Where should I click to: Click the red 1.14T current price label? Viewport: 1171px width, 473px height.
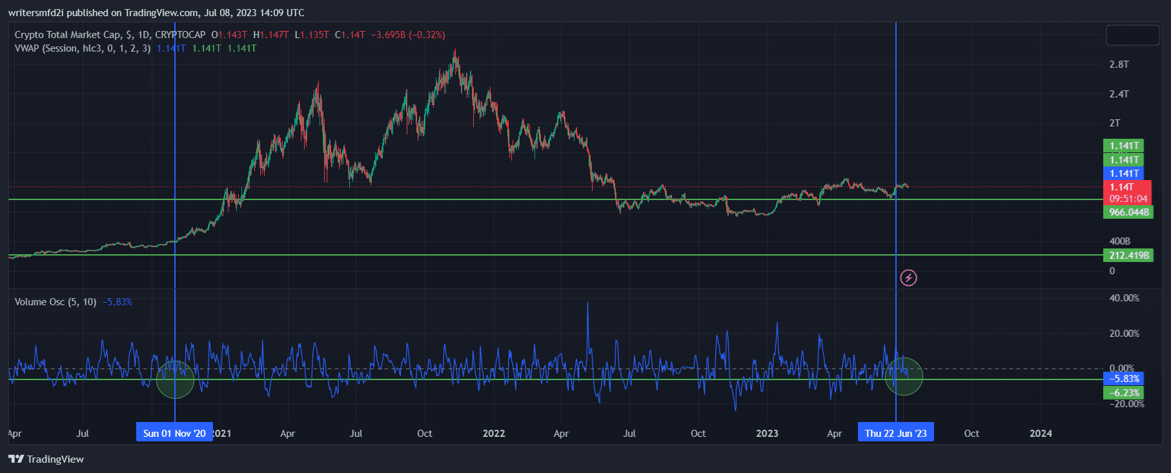pyautogui.click(x=1127, y=192)
